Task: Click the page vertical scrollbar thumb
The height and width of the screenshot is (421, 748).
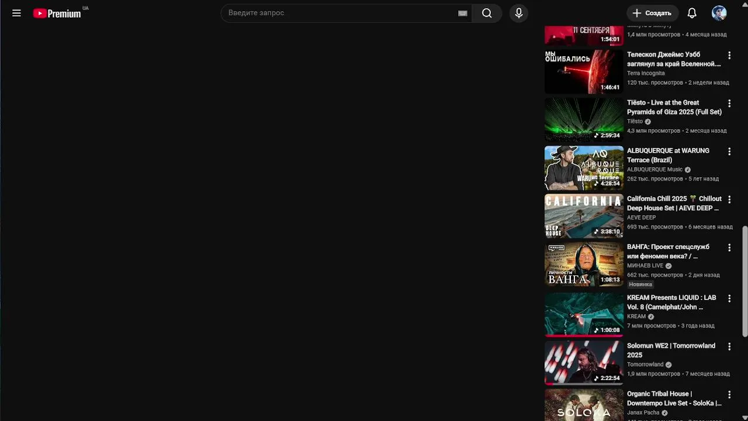Action: point(744,282)
